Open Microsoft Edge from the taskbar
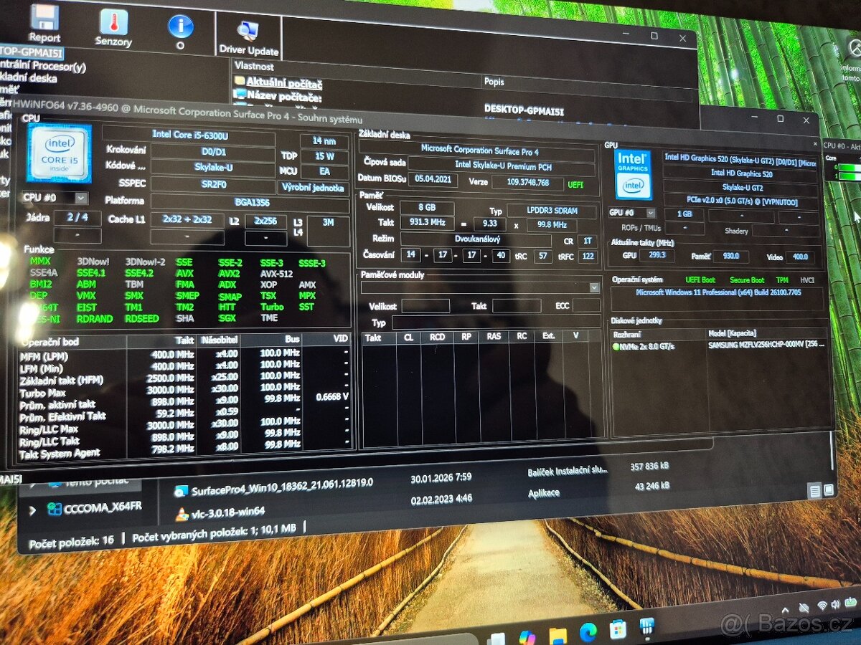861x645 pixels. (x=588, y=631)
